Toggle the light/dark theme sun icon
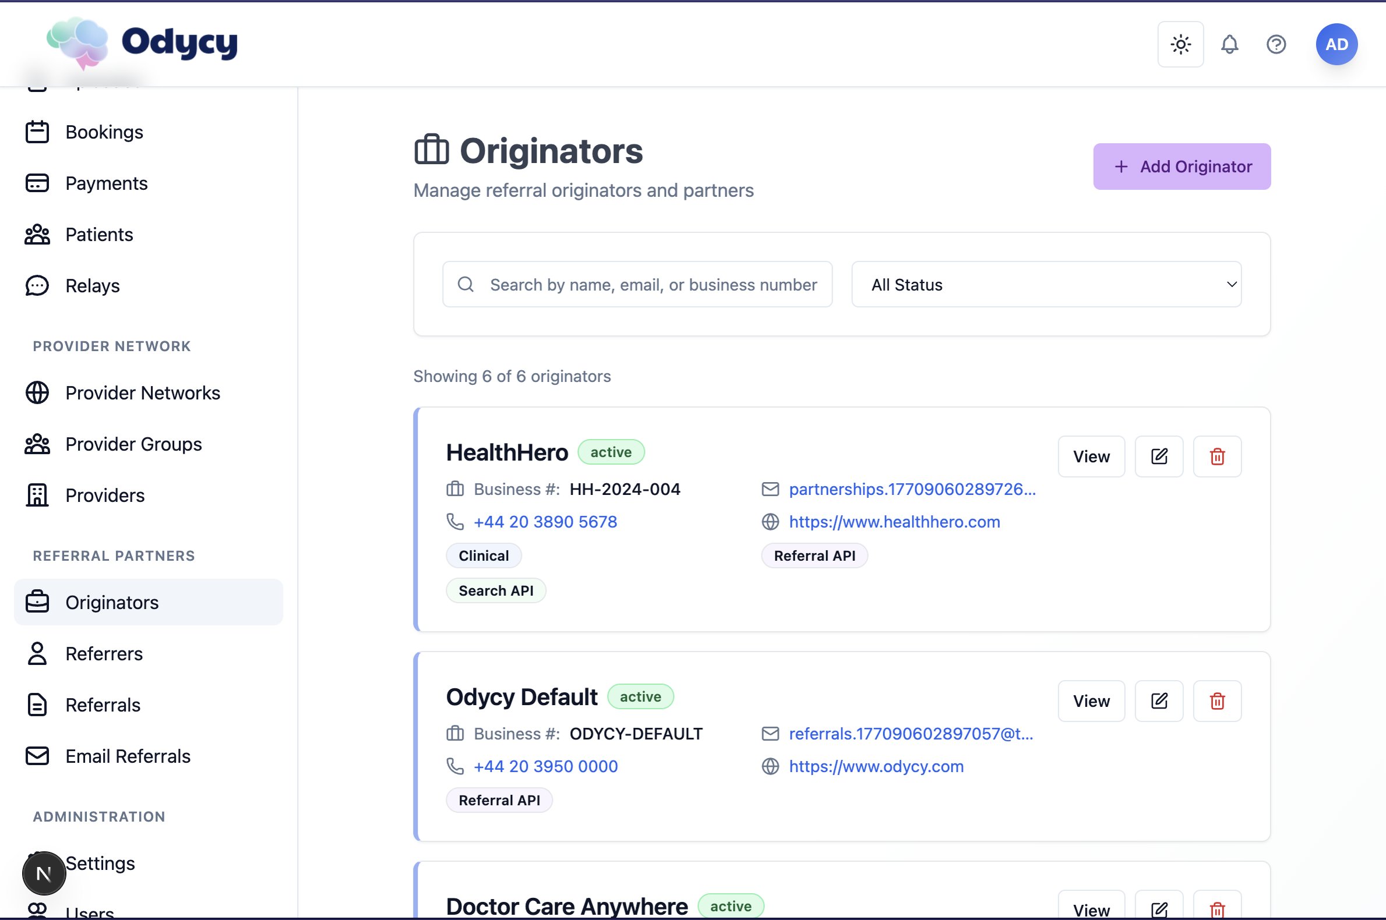Viewport: 1386px width, 920px height. coord(1180,45)
